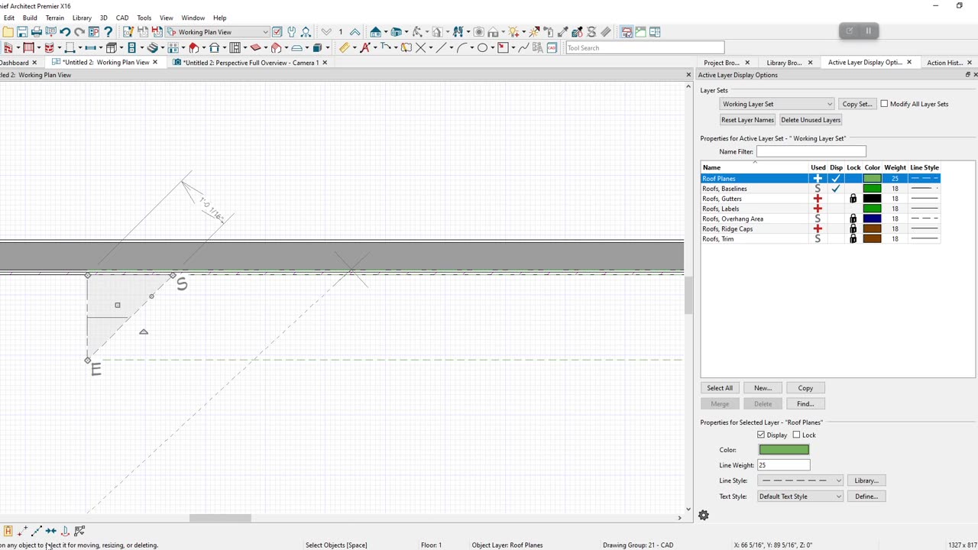Toggle Disp checkmark for Roofs, Baselines layer
Screen dimensions: 978x550
point(836,189)
